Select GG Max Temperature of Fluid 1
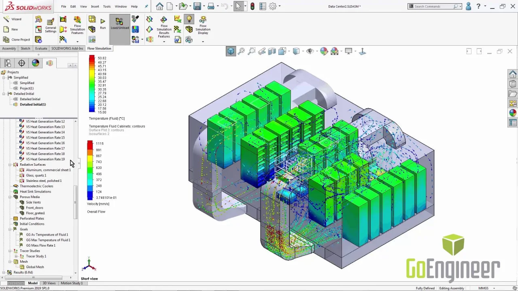This screenshot has width=518, height=291. (48, 240)
